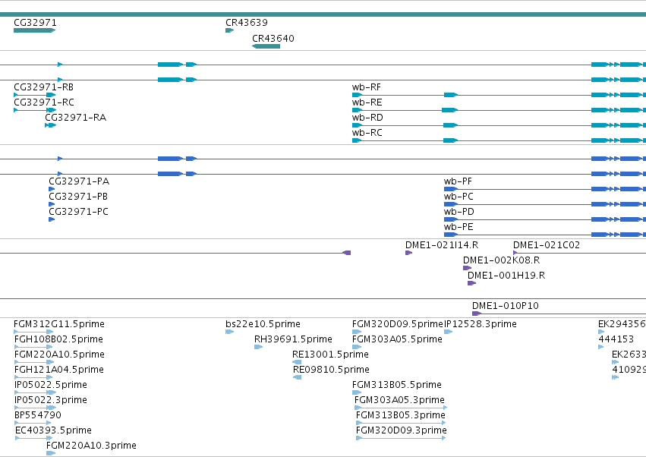Click the CR43640 gene arrow glyph

266,46
